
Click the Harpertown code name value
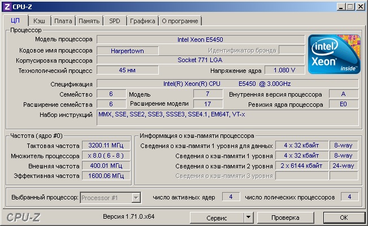pyautogui.click(x=128, y=51)
